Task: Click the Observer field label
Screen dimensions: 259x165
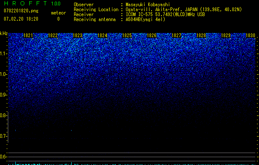Action: pos(84,5)
